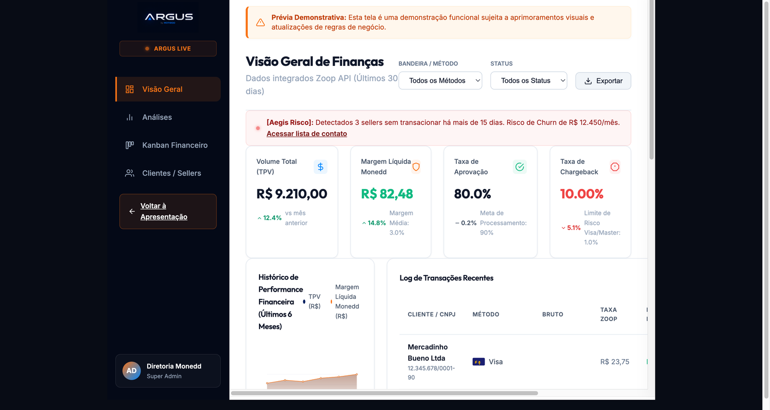Click the TPV (R$) chart legend item
The image size is (770, 410).
[312, 301]
